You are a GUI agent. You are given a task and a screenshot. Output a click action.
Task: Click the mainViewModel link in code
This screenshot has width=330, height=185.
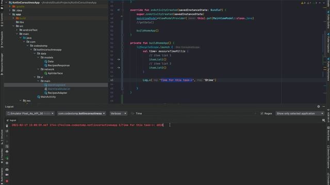(147, 18)
